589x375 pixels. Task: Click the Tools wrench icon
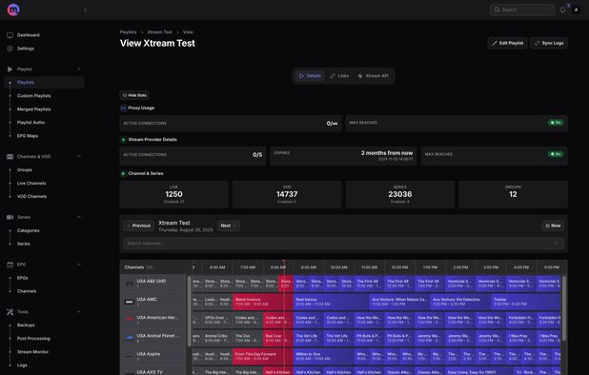(x=10, y=311)
